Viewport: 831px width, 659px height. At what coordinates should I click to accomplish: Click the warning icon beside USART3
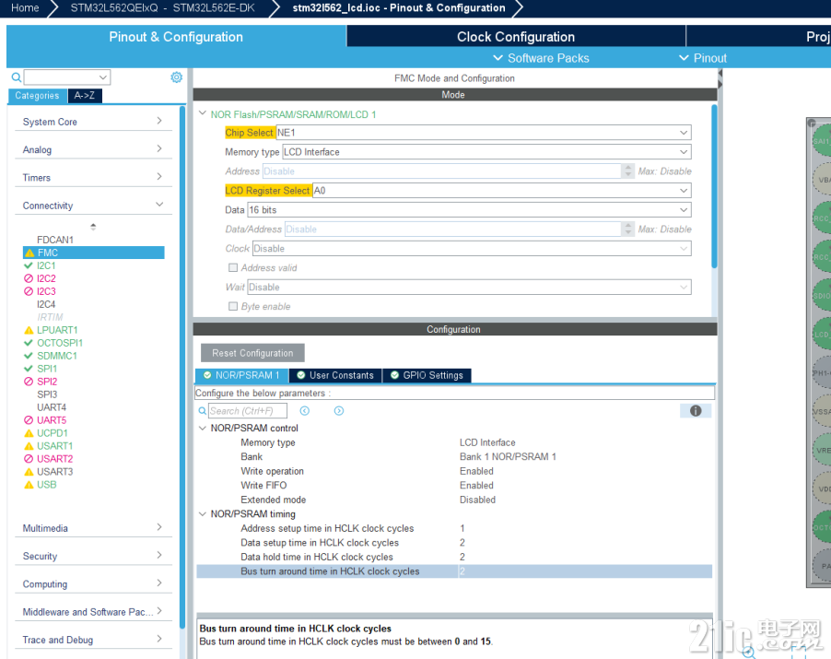pos(29,471)
